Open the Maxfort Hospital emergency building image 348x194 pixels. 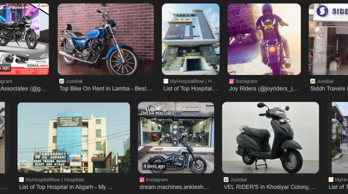pyautogui.click(x=74, y=138)
